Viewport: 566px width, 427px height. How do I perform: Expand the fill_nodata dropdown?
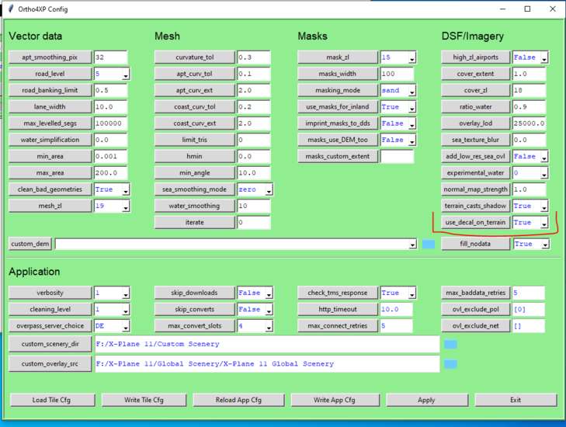pyautogui.click(x=545, y=245)
